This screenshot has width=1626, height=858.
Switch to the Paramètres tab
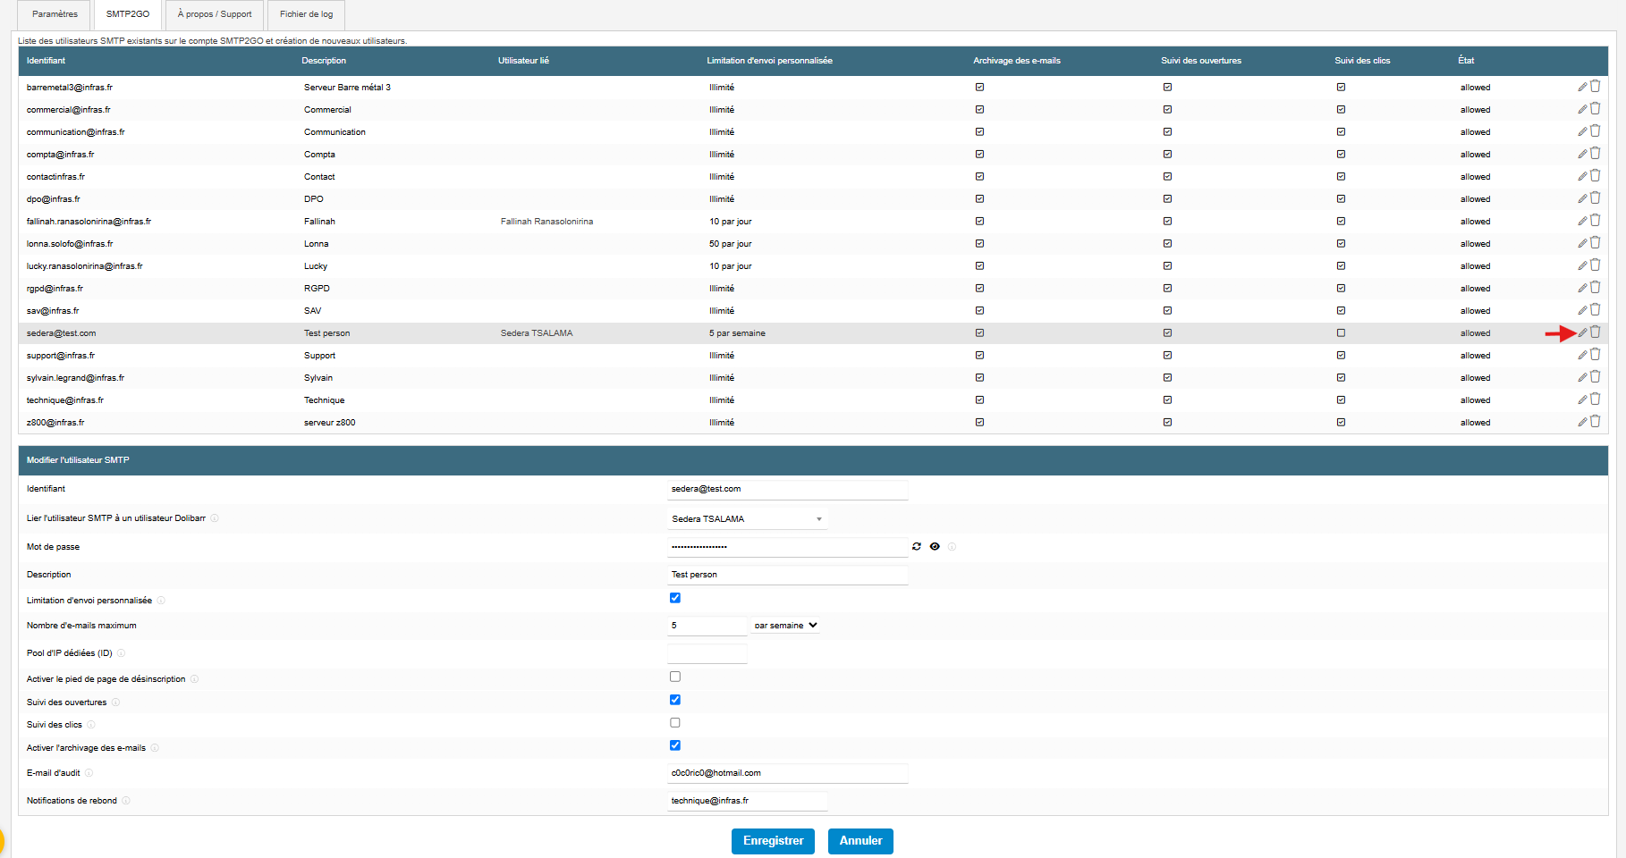(x=55, y=14)
